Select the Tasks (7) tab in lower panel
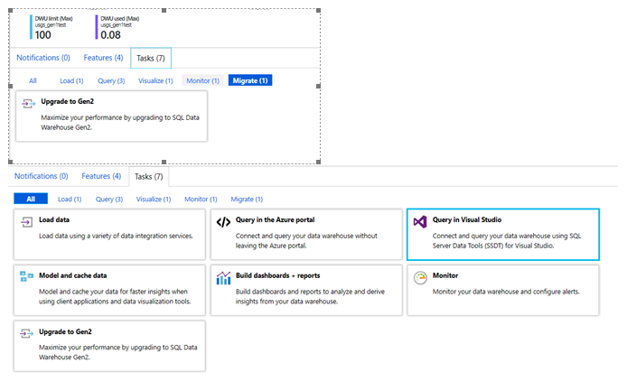Screen dimensions: 627x381 pos(149,177)
